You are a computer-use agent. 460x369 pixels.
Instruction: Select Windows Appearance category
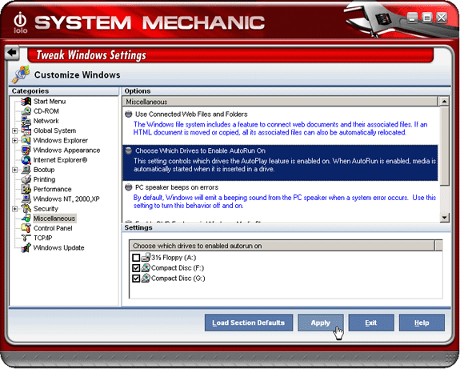66,150
